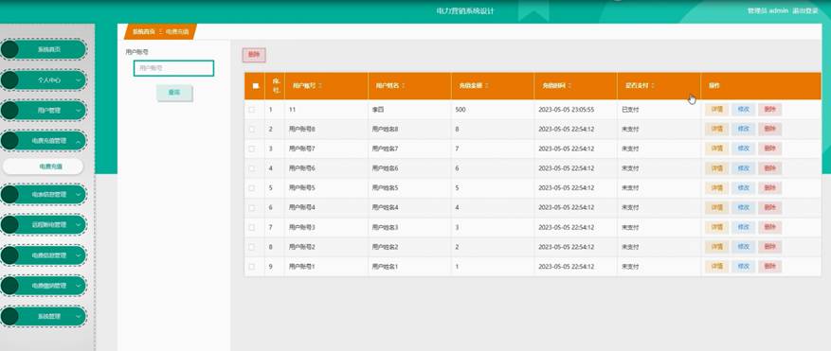The width and height of the screenshot is (831, 351).
Task: Check the box for row 用户账号3
Action: pos(252,227)
